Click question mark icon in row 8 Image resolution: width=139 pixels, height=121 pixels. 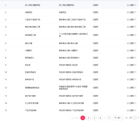click(135, 58)
